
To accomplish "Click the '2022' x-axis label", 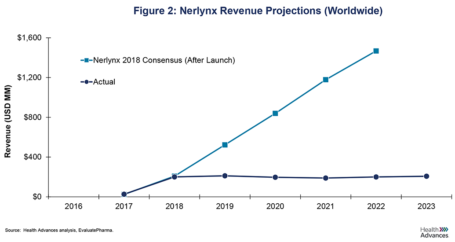I will [x=376, y=206].
